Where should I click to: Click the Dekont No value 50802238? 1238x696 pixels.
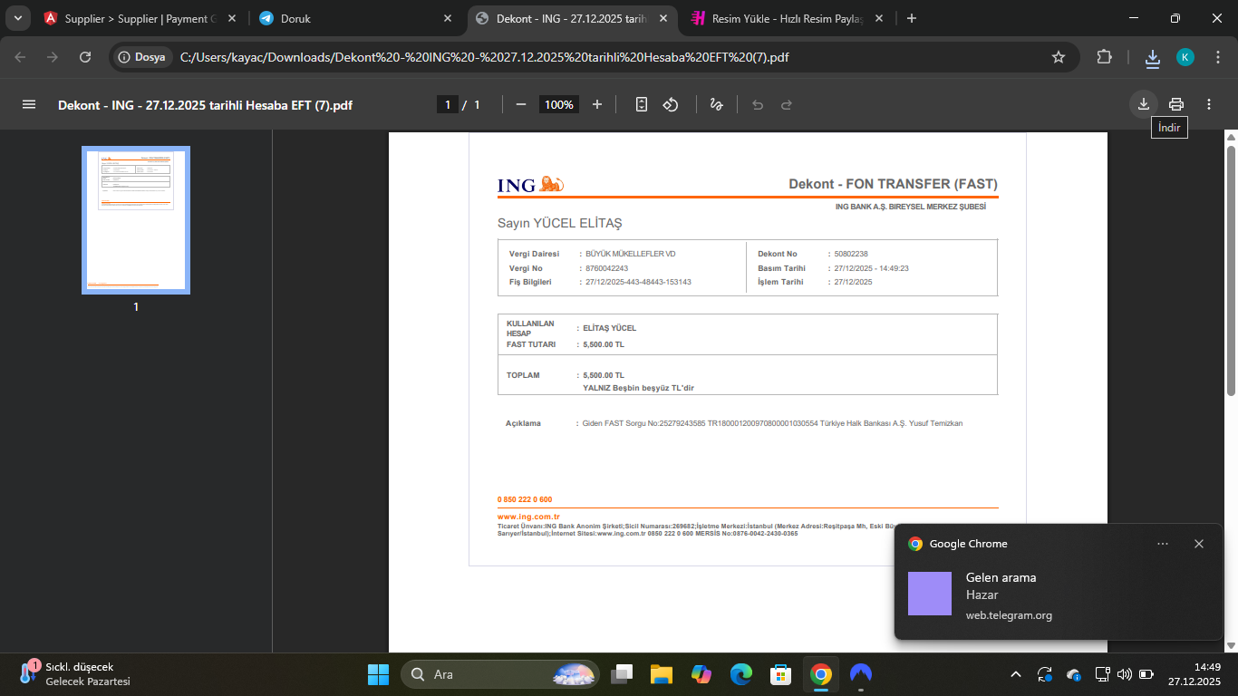pos(851,254)
